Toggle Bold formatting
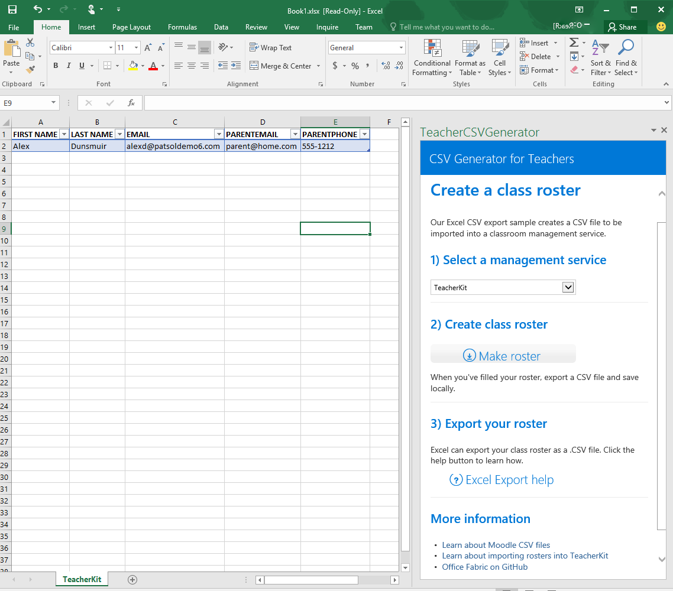The width and height of the screenshot is (673, 591). (56, 66)
